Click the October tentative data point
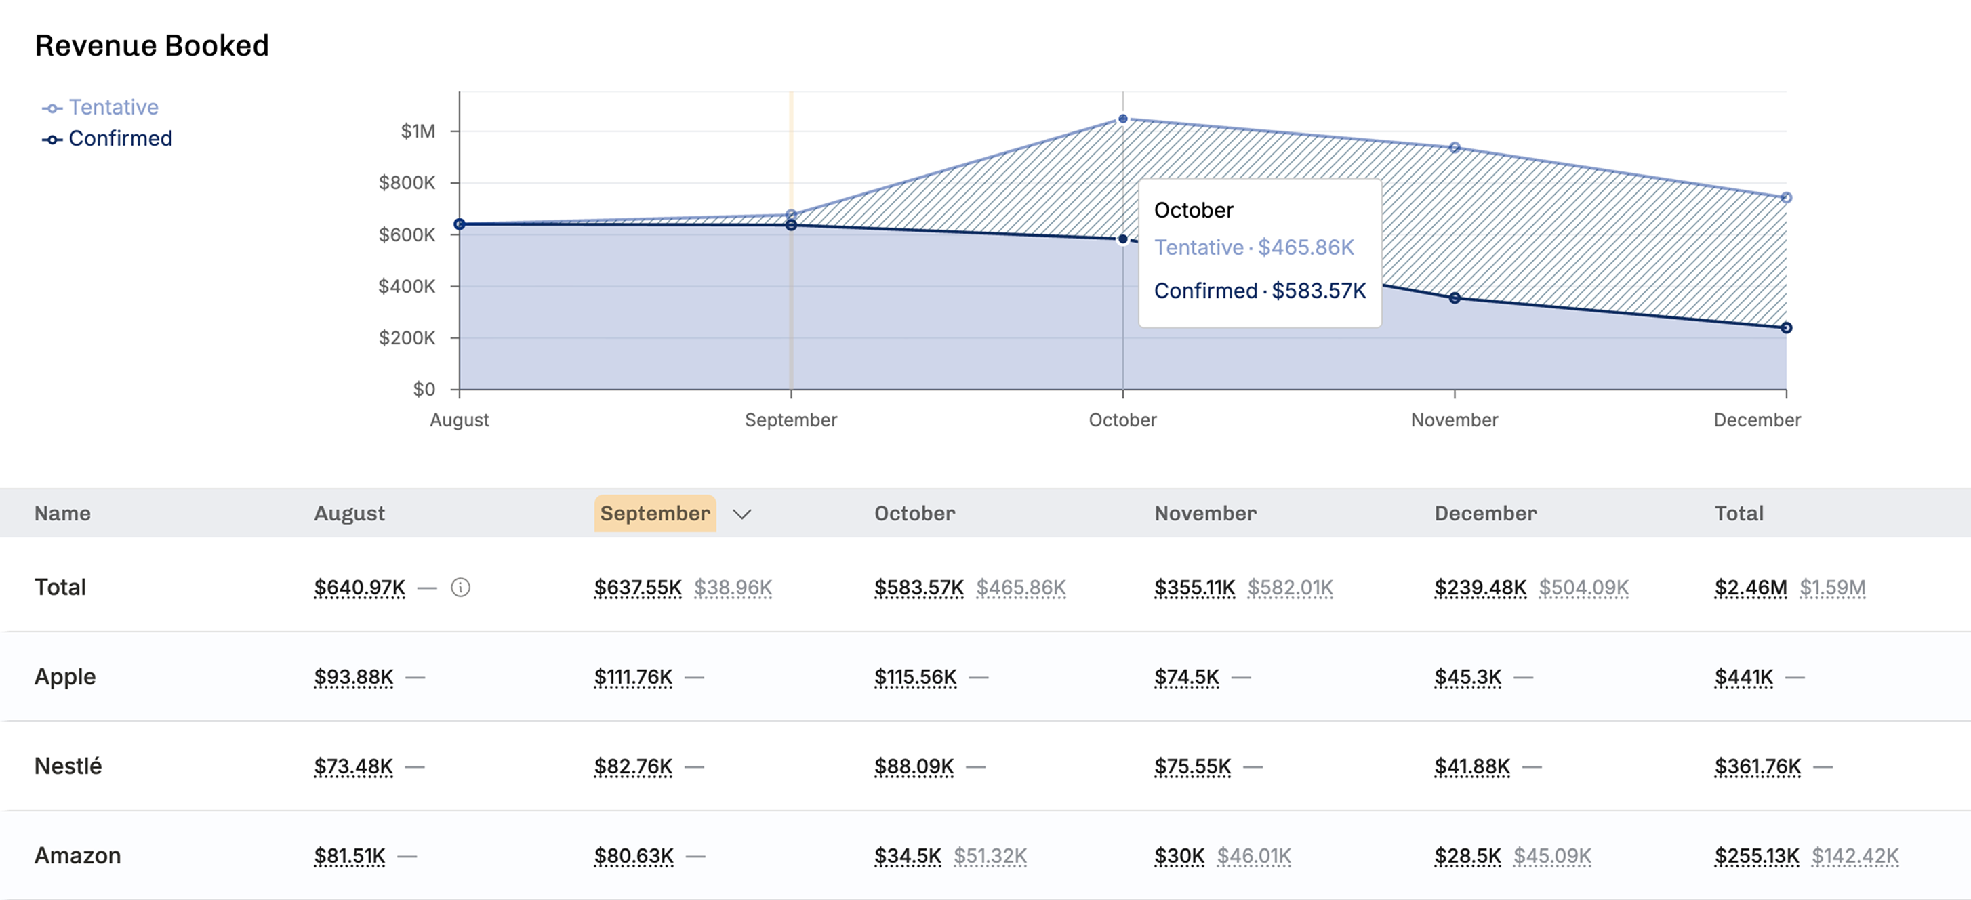 coord(1122,119)
